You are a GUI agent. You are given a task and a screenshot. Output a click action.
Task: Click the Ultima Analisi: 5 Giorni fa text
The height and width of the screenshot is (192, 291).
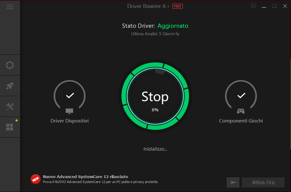pyautogui.click(x=155, y=34)
